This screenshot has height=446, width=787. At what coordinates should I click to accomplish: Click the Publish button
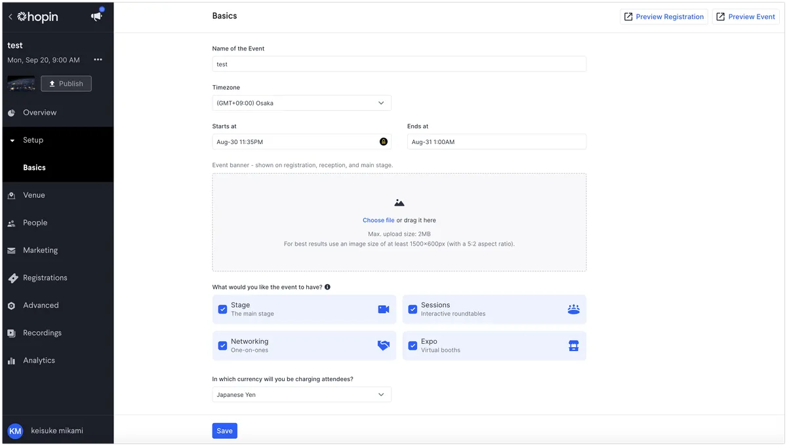click(x=66, y=83)
